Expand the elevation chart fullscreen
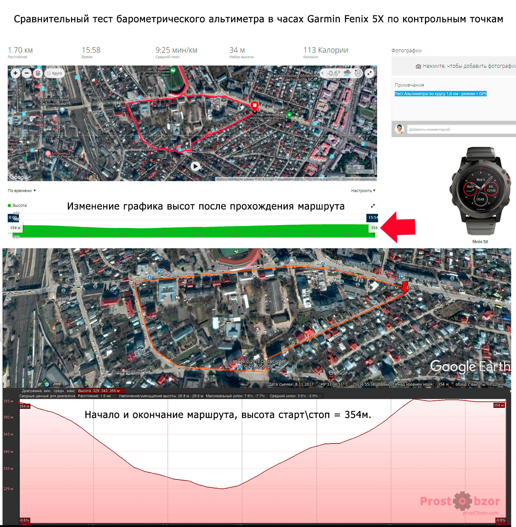 tap(373, 206)
